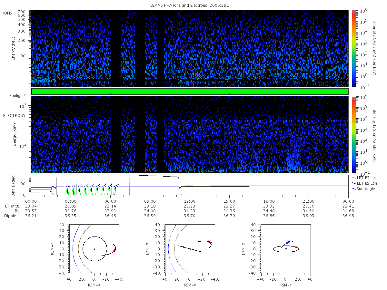Screen dimensions: 387x290
Task: Select the Dipole L value '36.21'
Action: point(31,216)
